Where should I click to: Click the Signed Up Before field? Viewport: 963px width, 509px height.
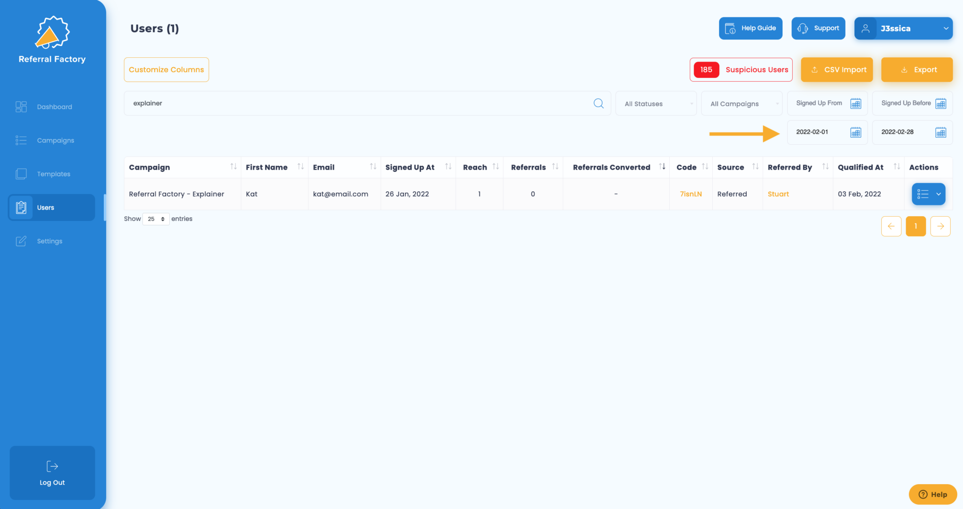(x=913, y=103)
